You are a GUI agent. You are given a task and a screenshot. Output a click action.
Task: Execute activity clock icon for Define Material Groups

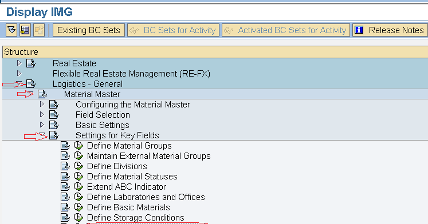click(78, 146)
